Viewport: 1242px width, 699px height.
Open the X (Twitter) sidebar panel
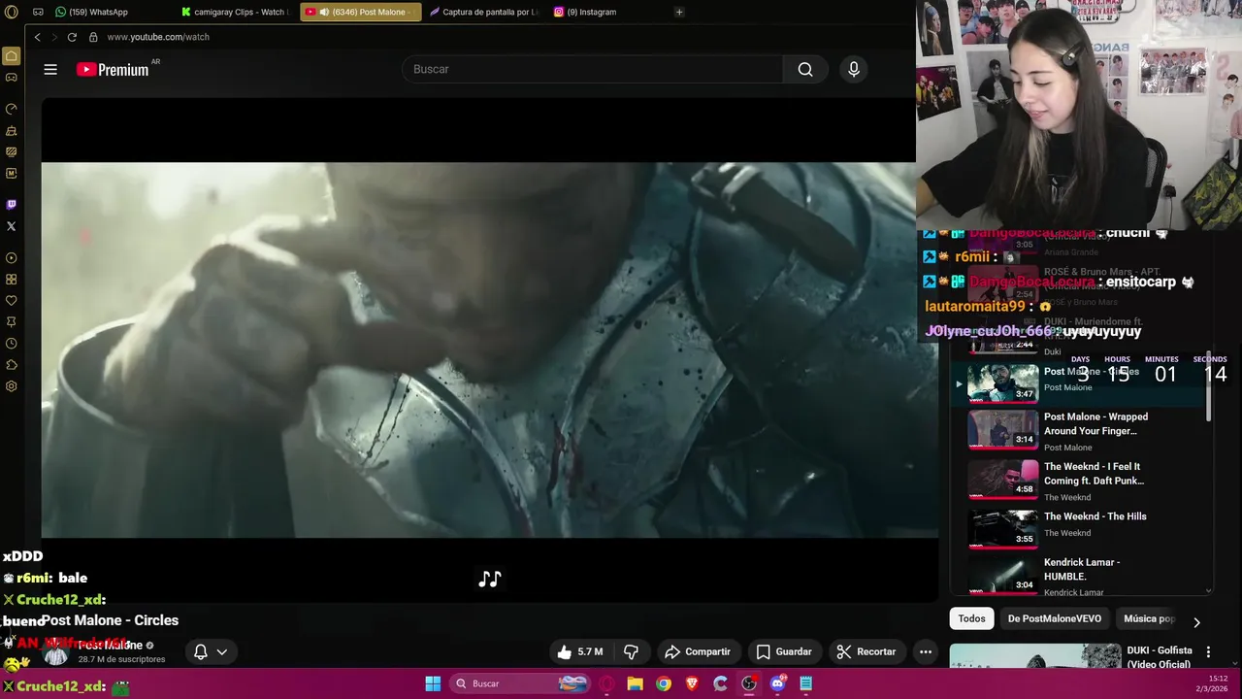[x=12, y=226]
